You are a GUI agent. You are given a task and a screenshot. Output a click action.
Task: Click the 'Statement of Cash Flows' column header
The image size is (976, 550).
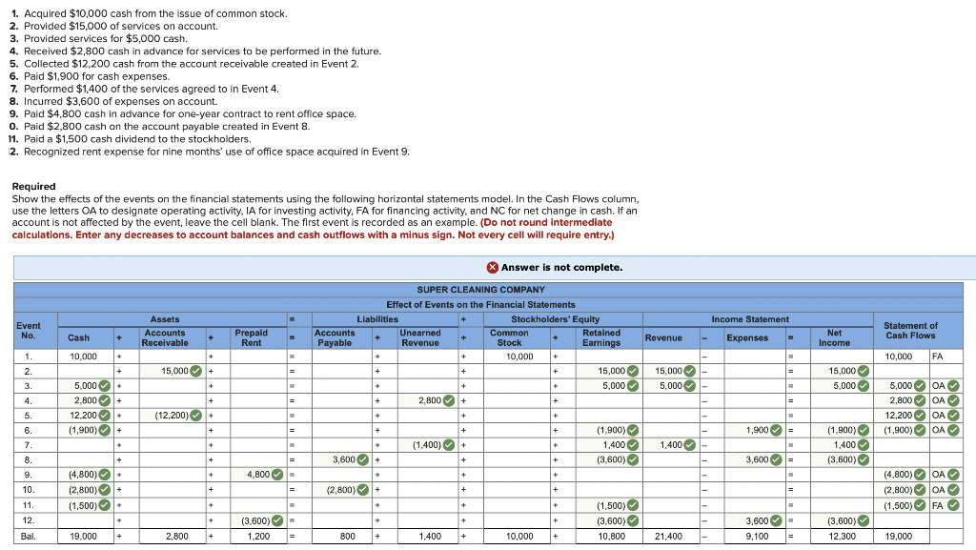point(910,331)
